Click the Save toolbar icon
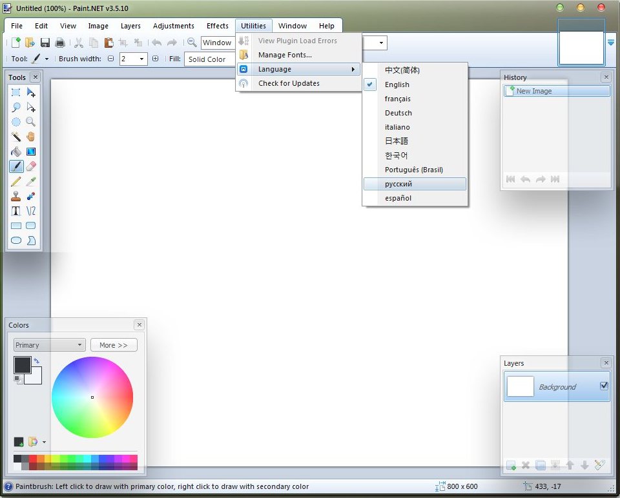This screenshot has height=498, width=620. [x=45, y=43]
